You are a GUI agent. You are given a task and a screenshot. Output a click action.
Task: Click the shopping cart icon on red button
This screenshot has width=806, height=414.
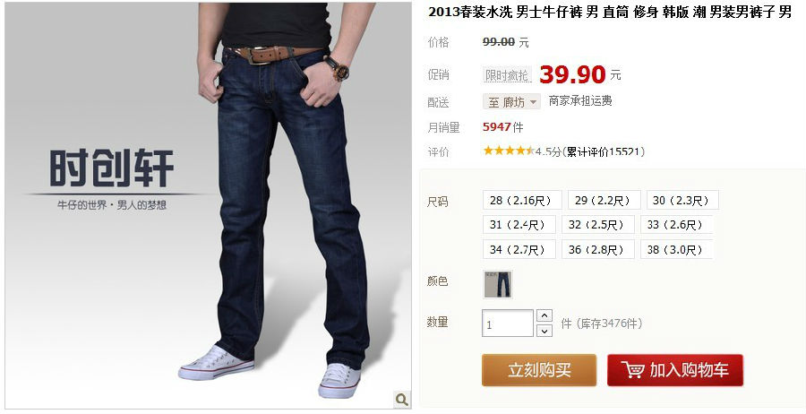point(633,370)
